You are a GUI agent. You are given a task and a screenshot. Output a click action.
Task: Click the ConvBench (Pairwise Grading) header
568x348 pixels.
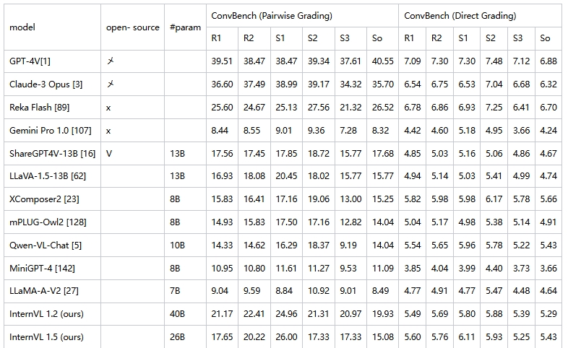(272, 16)
